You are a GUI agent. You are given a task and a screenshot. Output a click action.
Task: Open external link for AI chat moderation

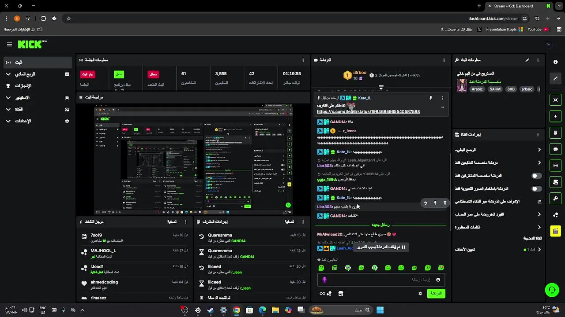point(539,202)
